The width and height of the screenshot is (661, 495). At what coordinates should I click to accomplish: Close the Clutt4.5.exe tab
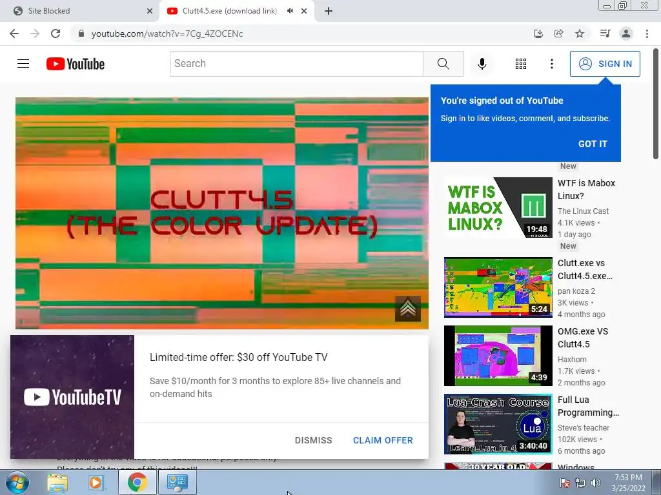[x=304, y=11]
